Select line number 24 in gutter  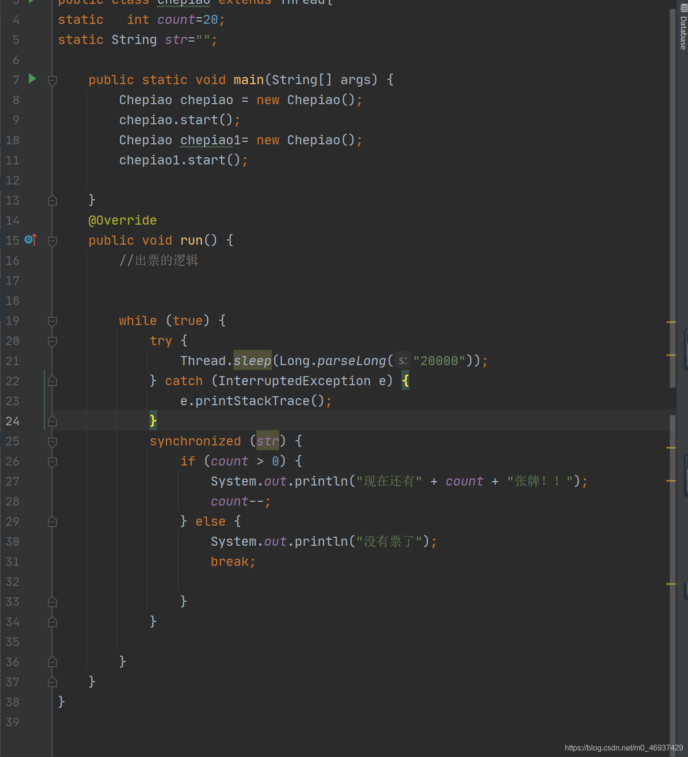click(x=12, y=421)
